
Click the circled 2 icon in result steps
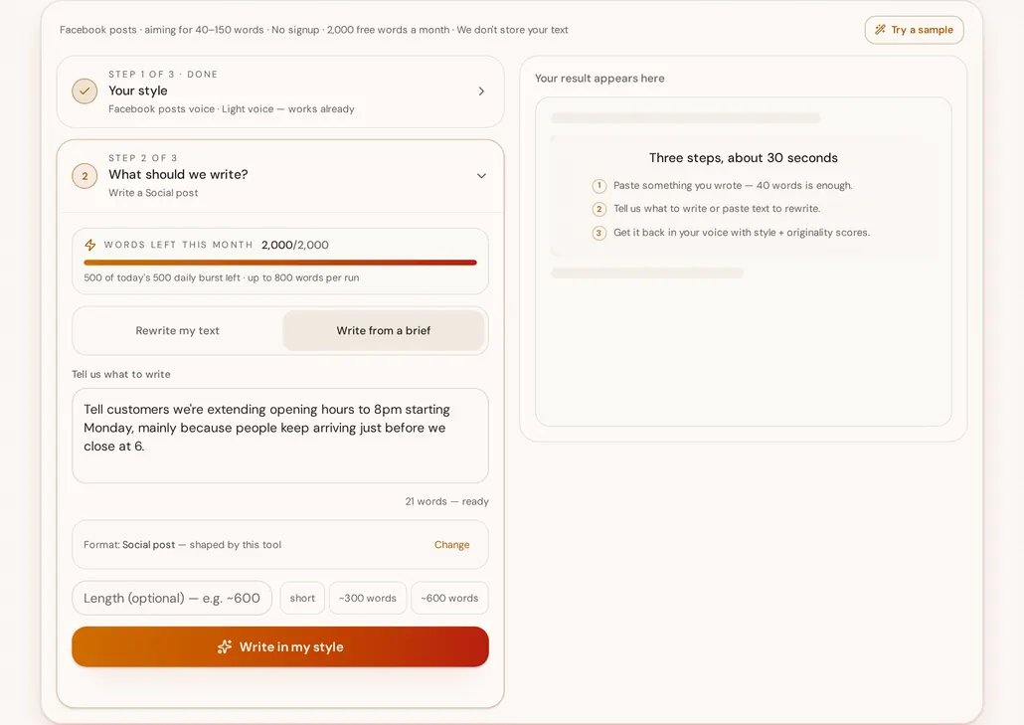598,209
